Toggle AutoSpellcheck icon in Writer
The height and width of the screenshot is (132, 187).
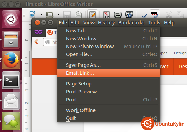155,14
